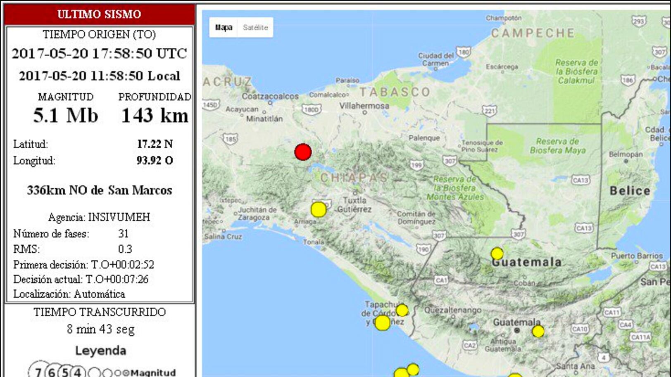Click the CAMPECHE state label

click(x=533, y=33)
